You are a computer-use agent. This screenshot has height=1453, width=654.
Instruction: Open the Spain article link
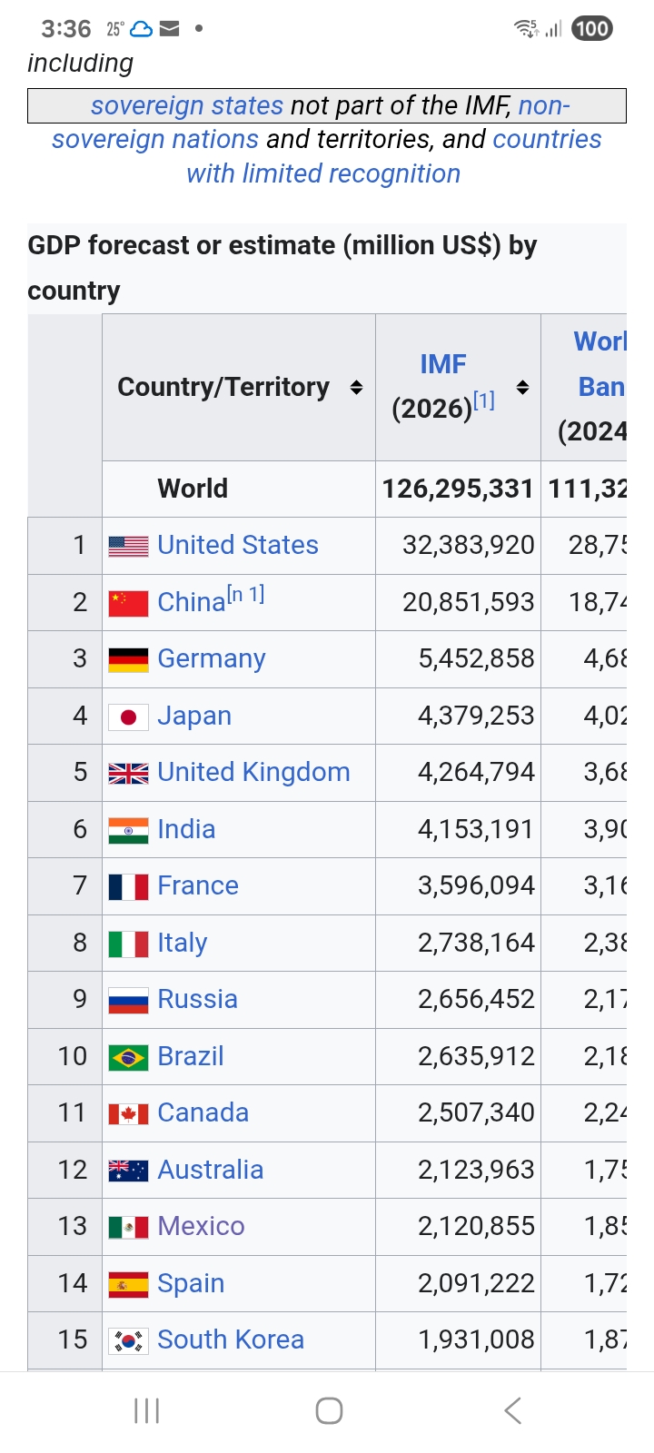coord(191,1283)
